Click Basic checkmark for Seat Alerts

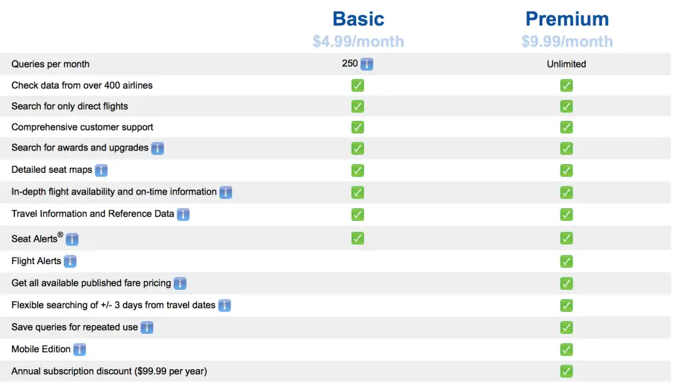(x=358, y=238)
